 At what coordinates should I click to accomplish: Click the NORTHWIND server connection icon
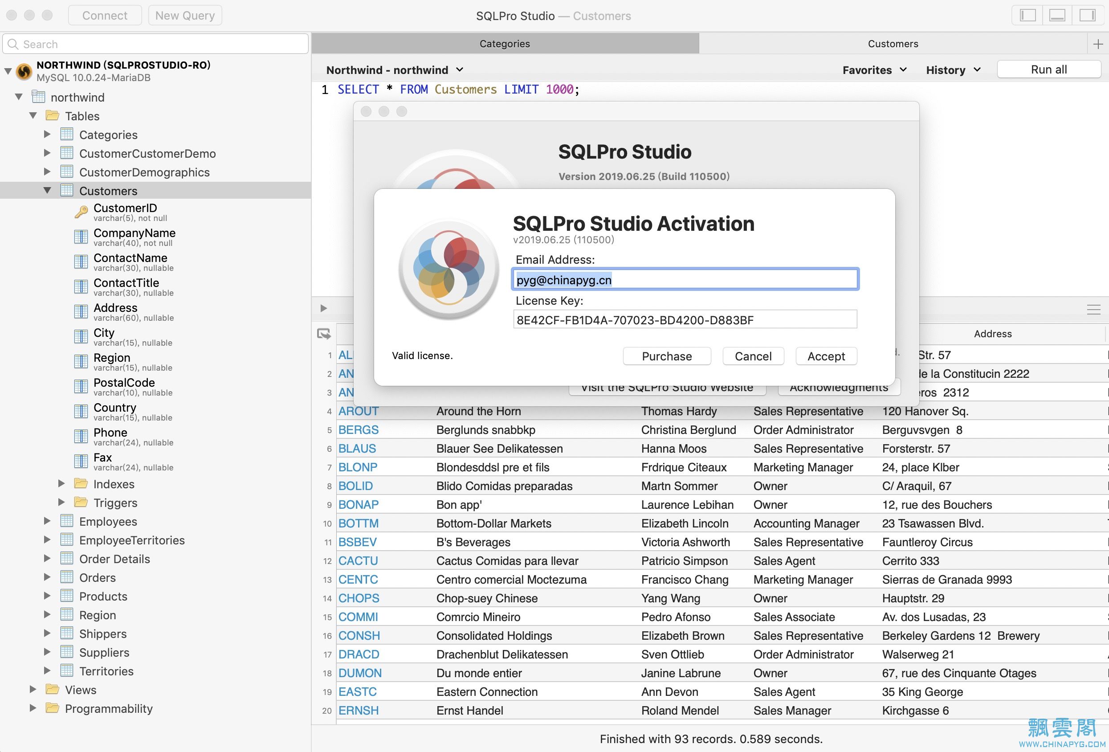tap(24, 71)
